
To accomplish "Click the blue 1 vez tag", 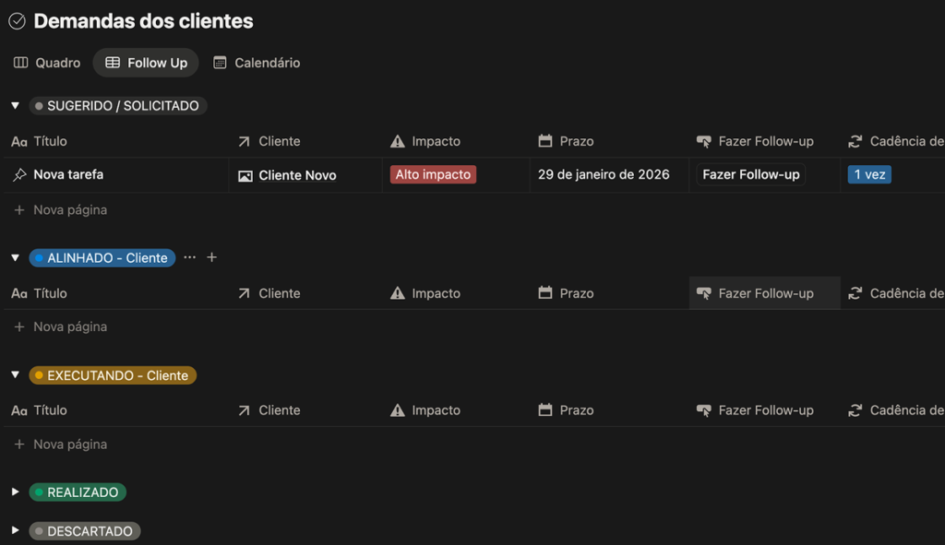I will tap(869, 174).
